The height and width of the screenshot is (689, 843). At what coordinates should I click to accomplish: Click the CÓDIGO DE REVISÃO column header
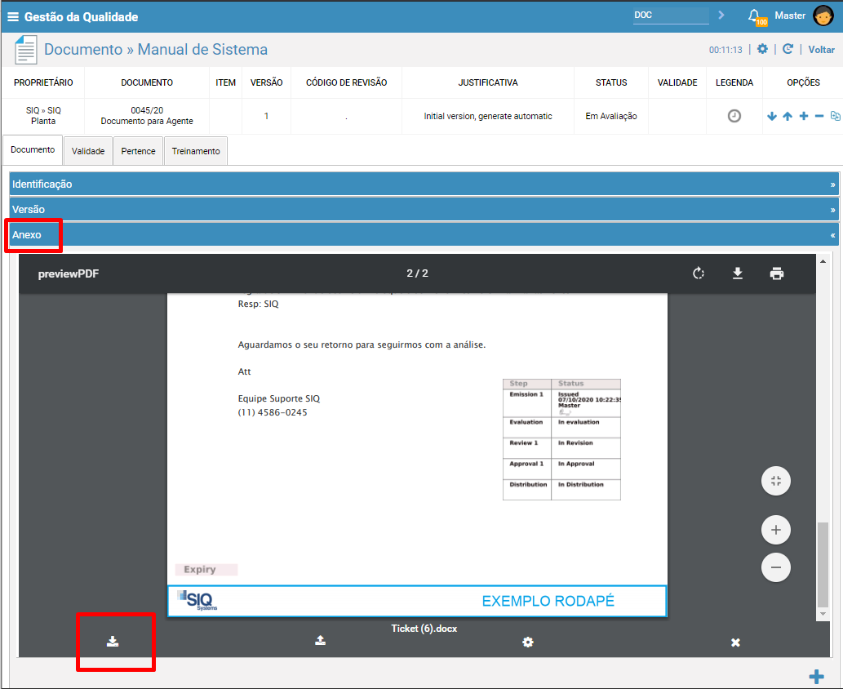346,82
